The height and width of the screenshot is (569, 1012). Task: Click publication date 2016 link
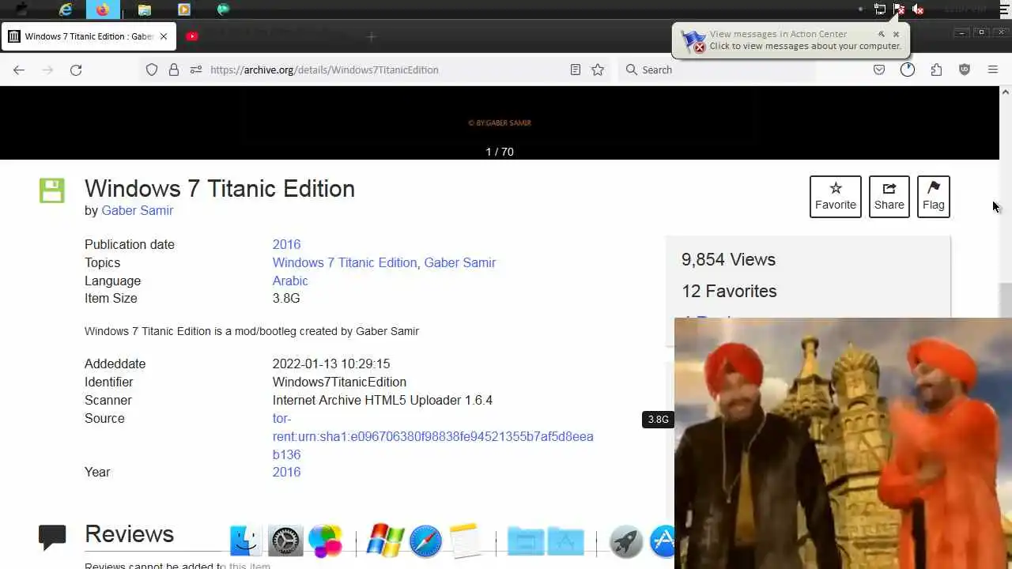286,244
